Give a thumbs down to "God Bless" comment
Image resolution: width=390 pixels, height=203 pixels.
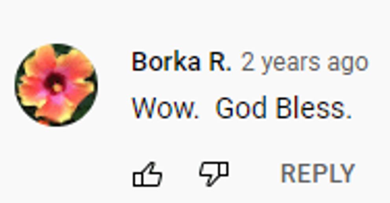213,174
